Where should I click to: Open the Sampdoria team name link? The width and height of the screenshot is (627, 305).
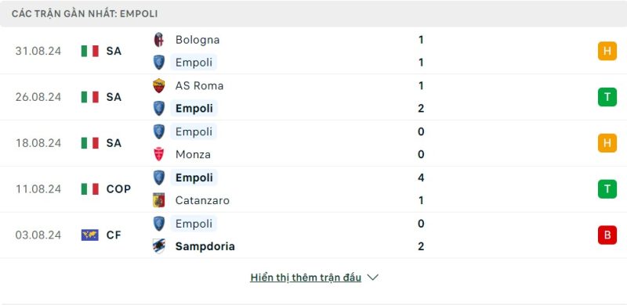pos(205,246)
